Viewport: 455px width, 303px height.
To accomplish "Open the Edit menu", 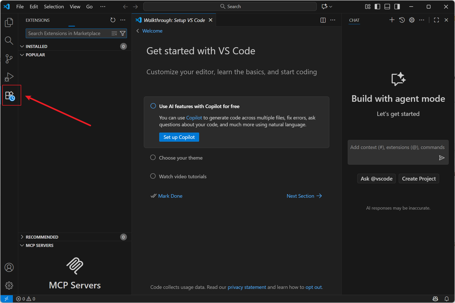I will (34, 7).
